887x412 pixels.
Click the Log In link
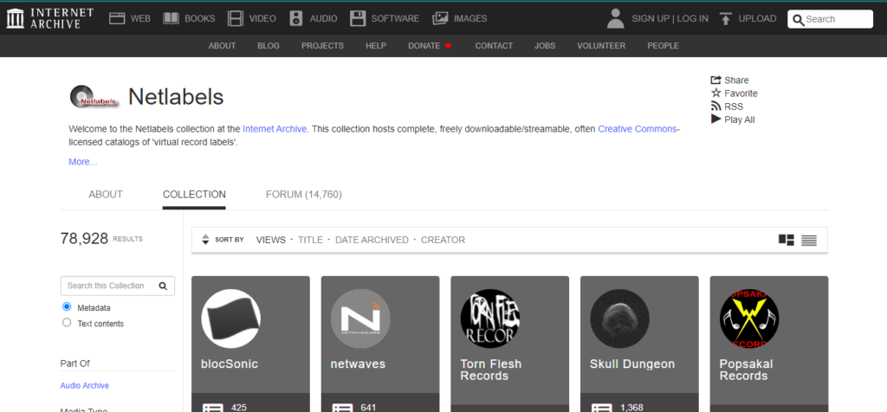[692, 19]
